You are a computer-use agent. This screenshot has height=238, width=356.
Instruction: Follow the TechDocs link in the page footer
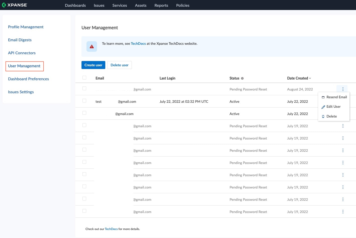[x=111, y=229]
